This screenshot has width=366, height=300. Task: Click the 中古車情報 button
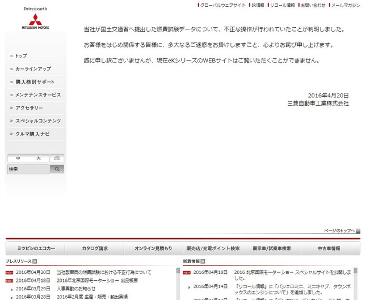[329, 248]
